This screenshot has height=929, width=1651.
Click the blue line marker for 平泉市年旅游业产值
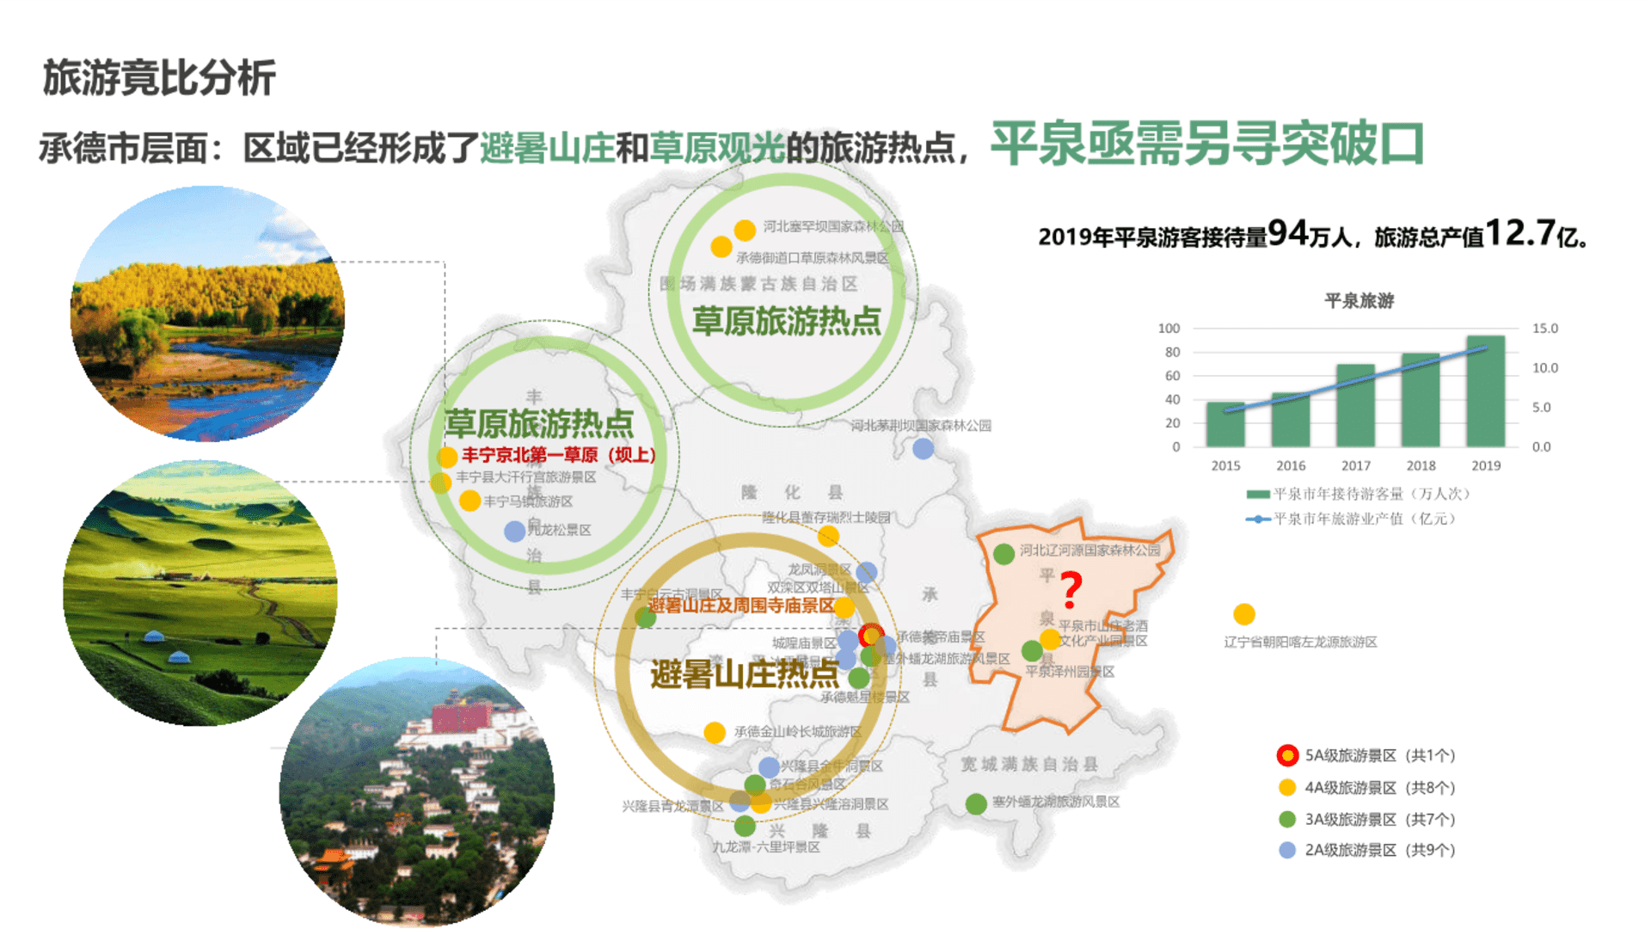[x=1258, y=520]
